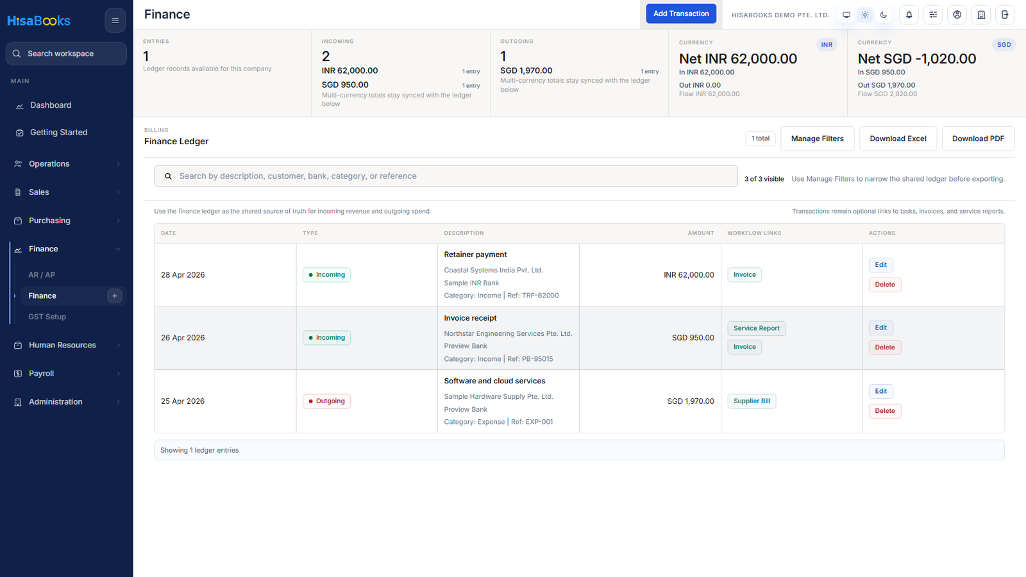Click the logout icon
1026x577 pixels.
coord(1005,15)
